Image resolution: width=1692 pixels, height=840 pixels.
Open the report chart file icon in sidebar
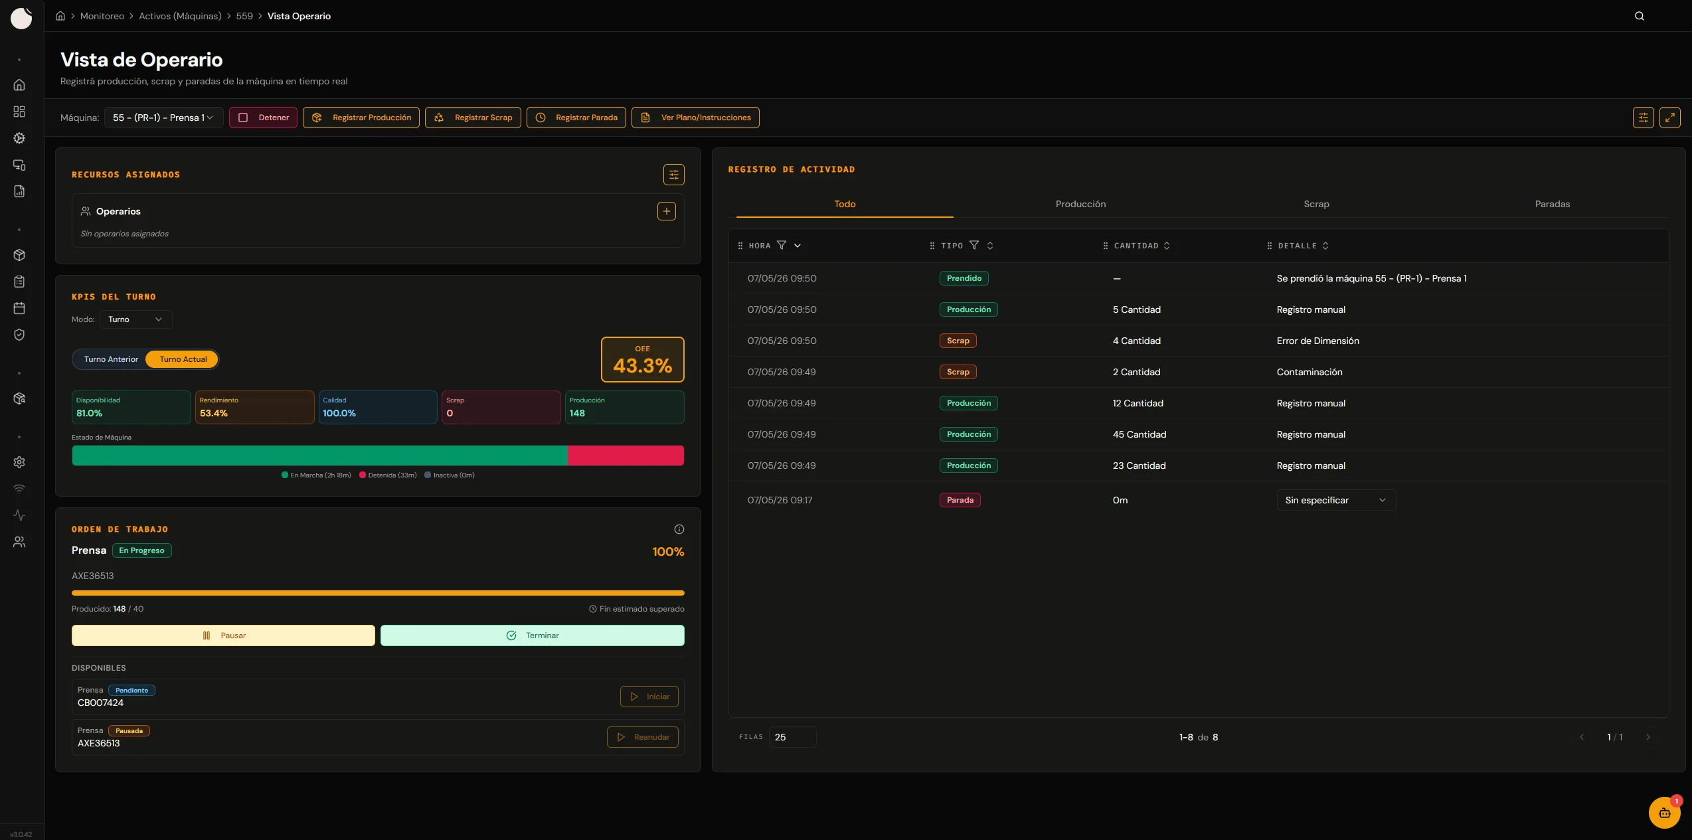tap(19, 191)
